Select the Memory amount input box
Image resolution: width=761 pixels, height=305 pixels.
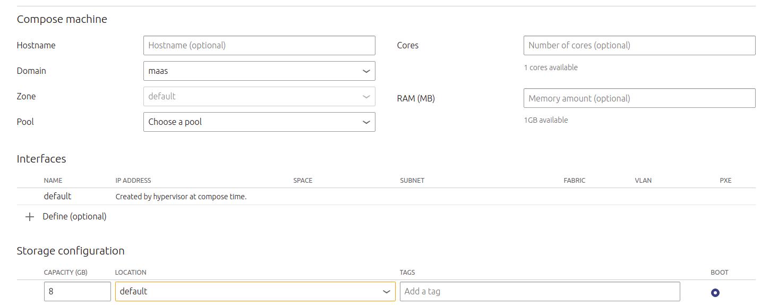click(639, 98)
